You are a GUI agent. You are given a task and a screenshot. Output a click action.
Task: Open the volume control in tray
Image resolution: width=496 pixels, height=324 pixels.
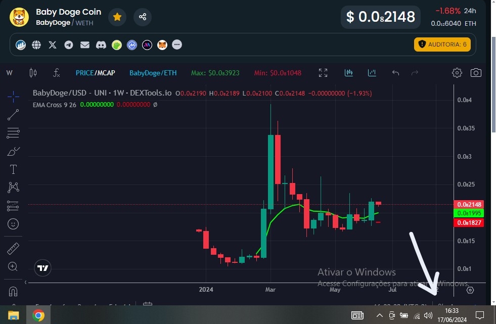(428, 315)
